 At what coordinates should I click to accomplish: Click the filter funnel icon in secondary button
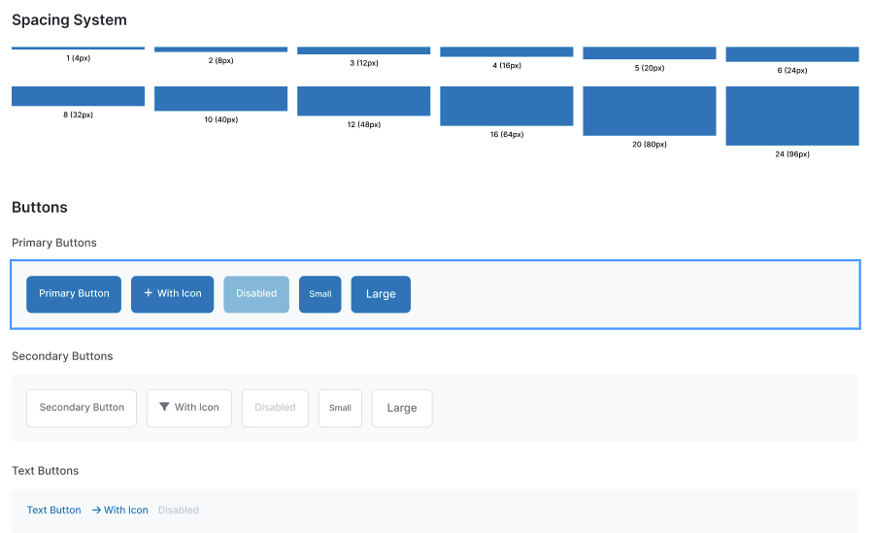(x=164, y=408)
